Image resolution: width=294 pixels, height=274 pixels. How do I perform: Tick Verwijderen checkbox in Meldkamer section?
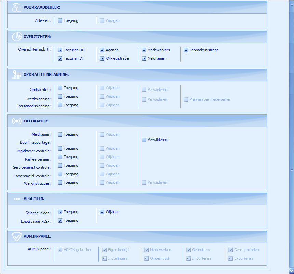point(144,140)
